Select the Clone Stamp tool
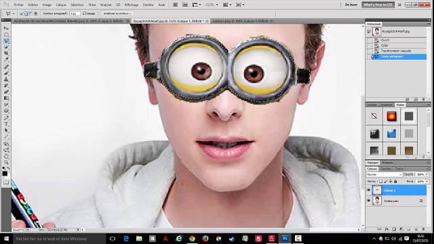Screen dimensions: 434x244 coord(6,79)
